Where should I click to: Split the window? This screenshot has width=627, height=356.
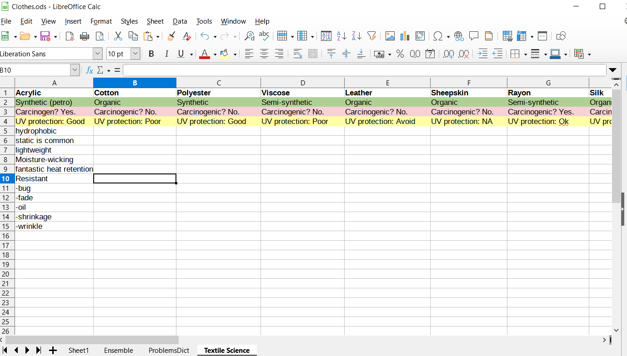(542, 36)
